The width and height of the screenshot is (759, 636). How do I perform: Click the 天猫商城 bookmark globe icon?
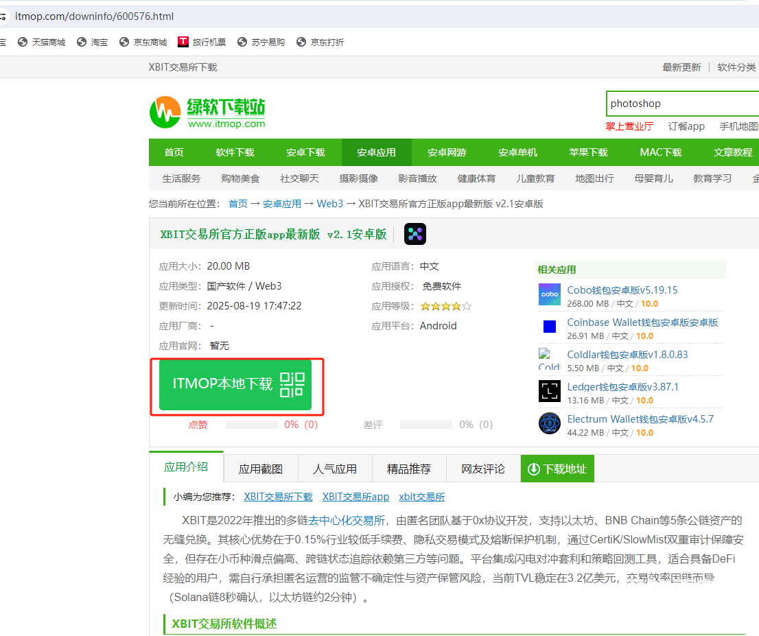click(23, 42)
